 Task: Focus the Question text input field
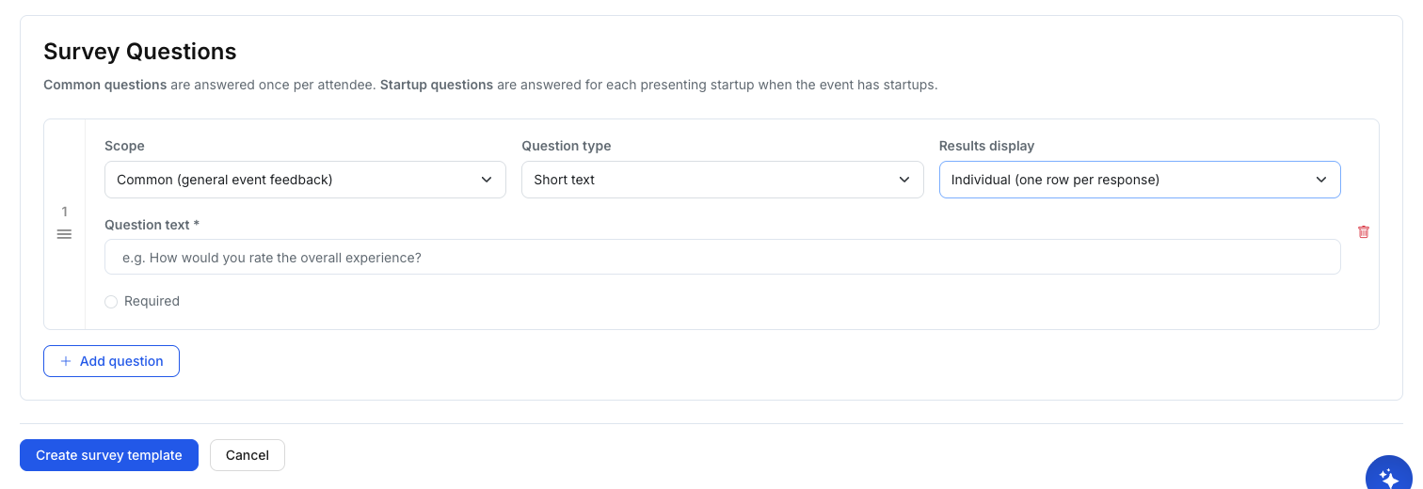(722, 257)
